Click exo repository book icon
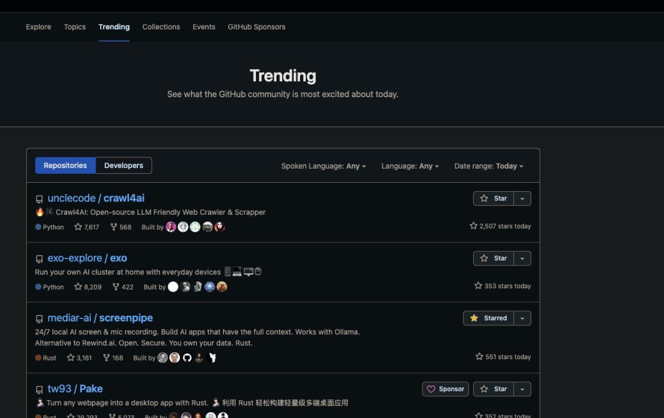The image size is (664, 418). tap(40, 259)
